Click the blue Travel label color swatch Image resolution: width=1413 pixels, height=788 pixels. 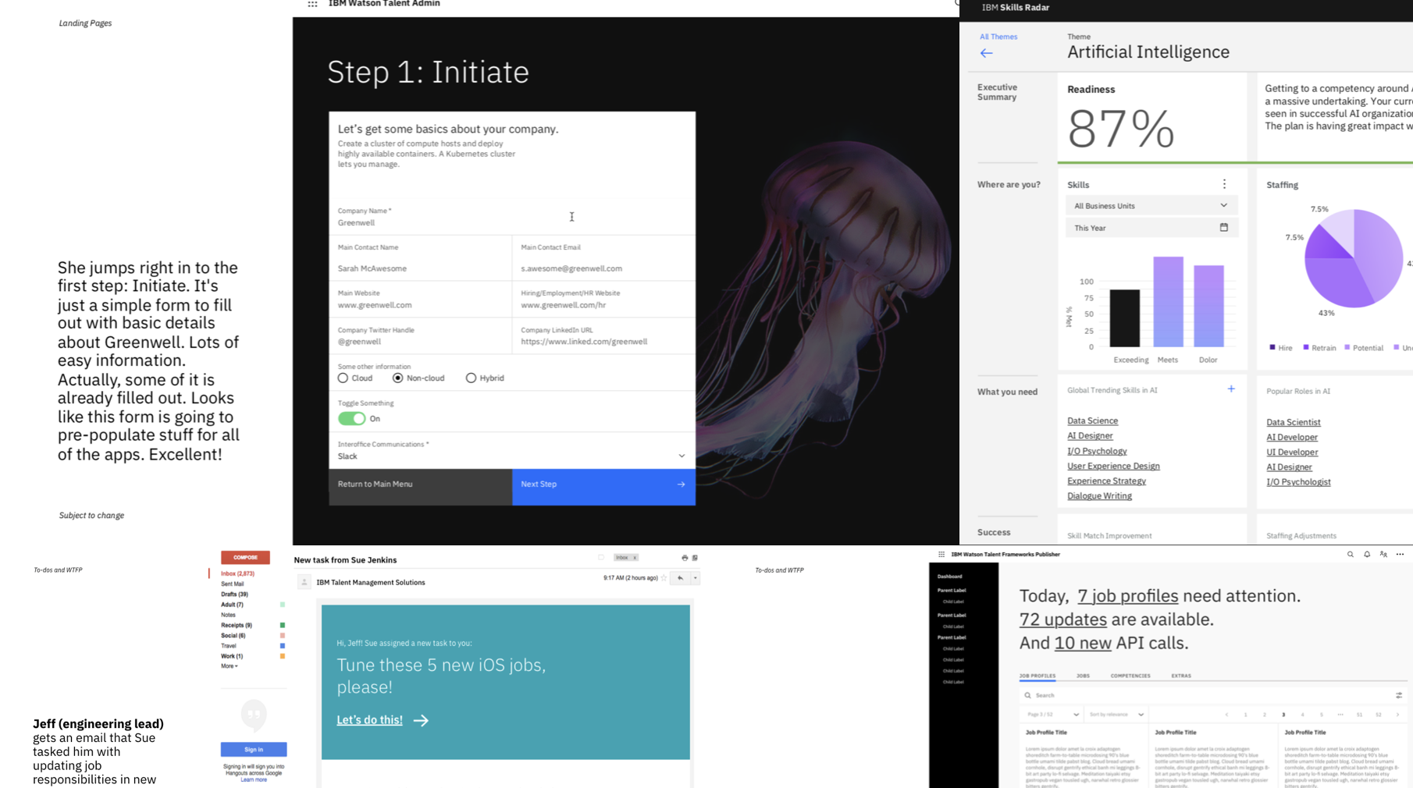(283, 646)
